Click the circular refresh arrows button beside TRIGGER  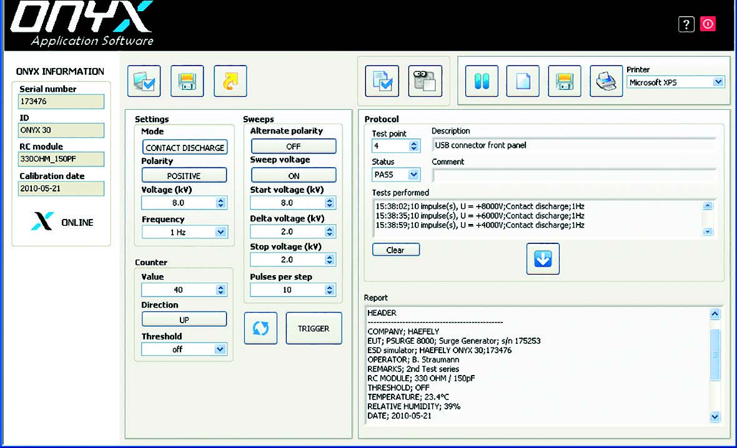tap(261, 328)
